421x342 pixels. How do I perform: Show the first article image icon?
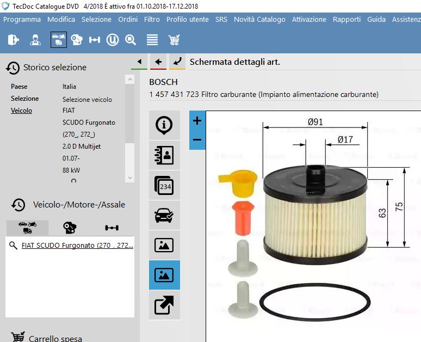pyautogui.click(x=164, y=245)
